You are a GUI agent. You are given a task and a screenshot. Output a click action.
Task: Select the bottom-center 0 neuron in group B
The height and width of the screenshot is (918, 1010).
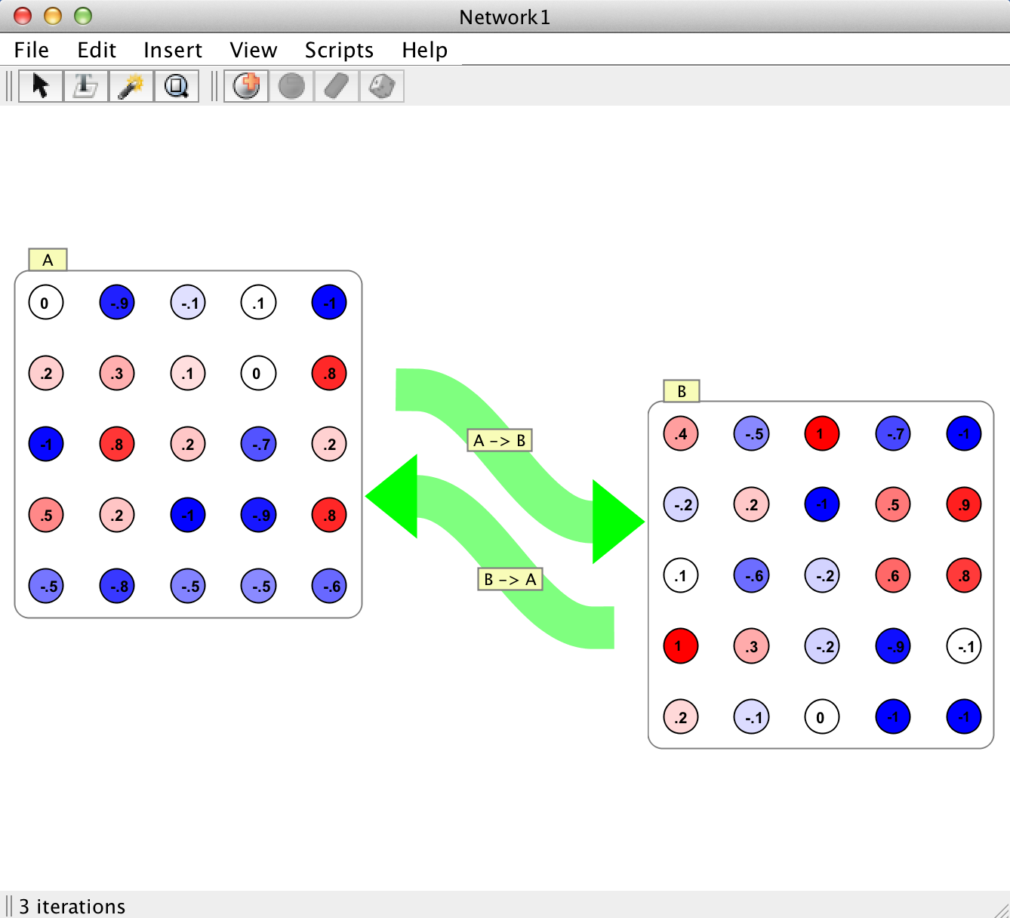[x=821, y=716]
